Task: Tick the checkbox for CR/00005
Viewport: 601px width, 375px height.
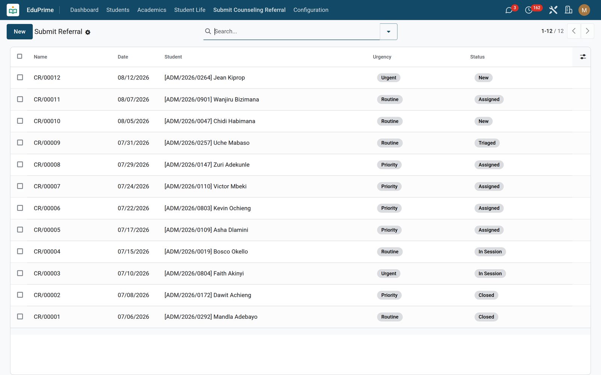Action: tap(20, 229)
